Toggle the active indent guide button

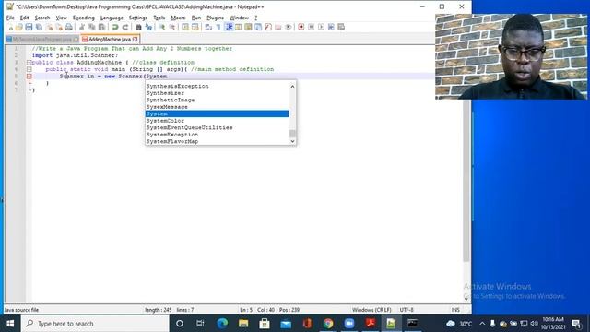point(229,27)
